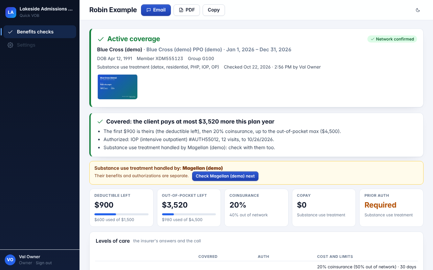Click the COVERED column header
Screen dimensions: 433x270
click(208, 256)
